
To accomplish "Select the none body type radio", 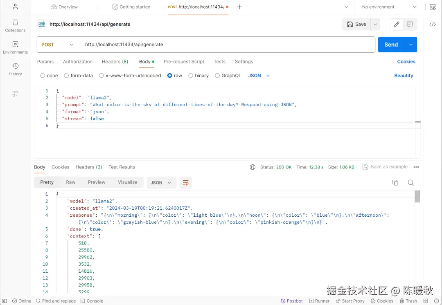I will pyautogui.click(x=43, y=76).
